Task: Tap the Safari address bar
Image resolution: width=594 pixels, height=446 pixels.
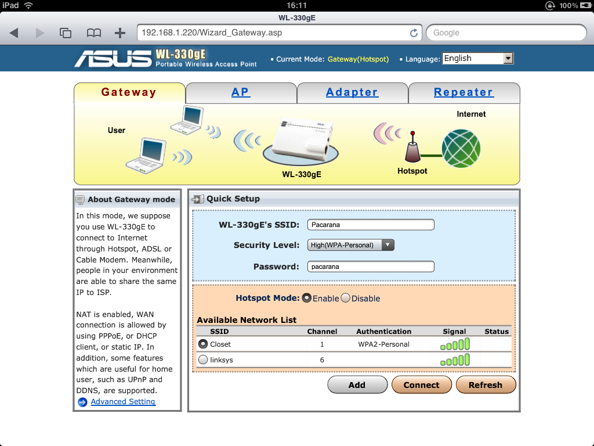Action: point(280,33)
